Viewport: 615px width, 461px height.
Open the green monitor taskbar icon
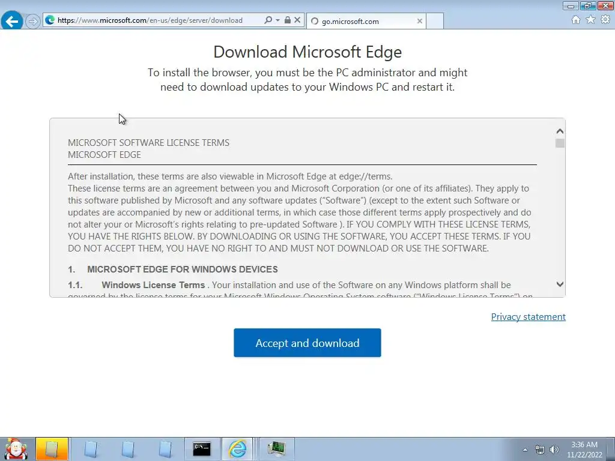pyautogui.click(x=276, y=449)
